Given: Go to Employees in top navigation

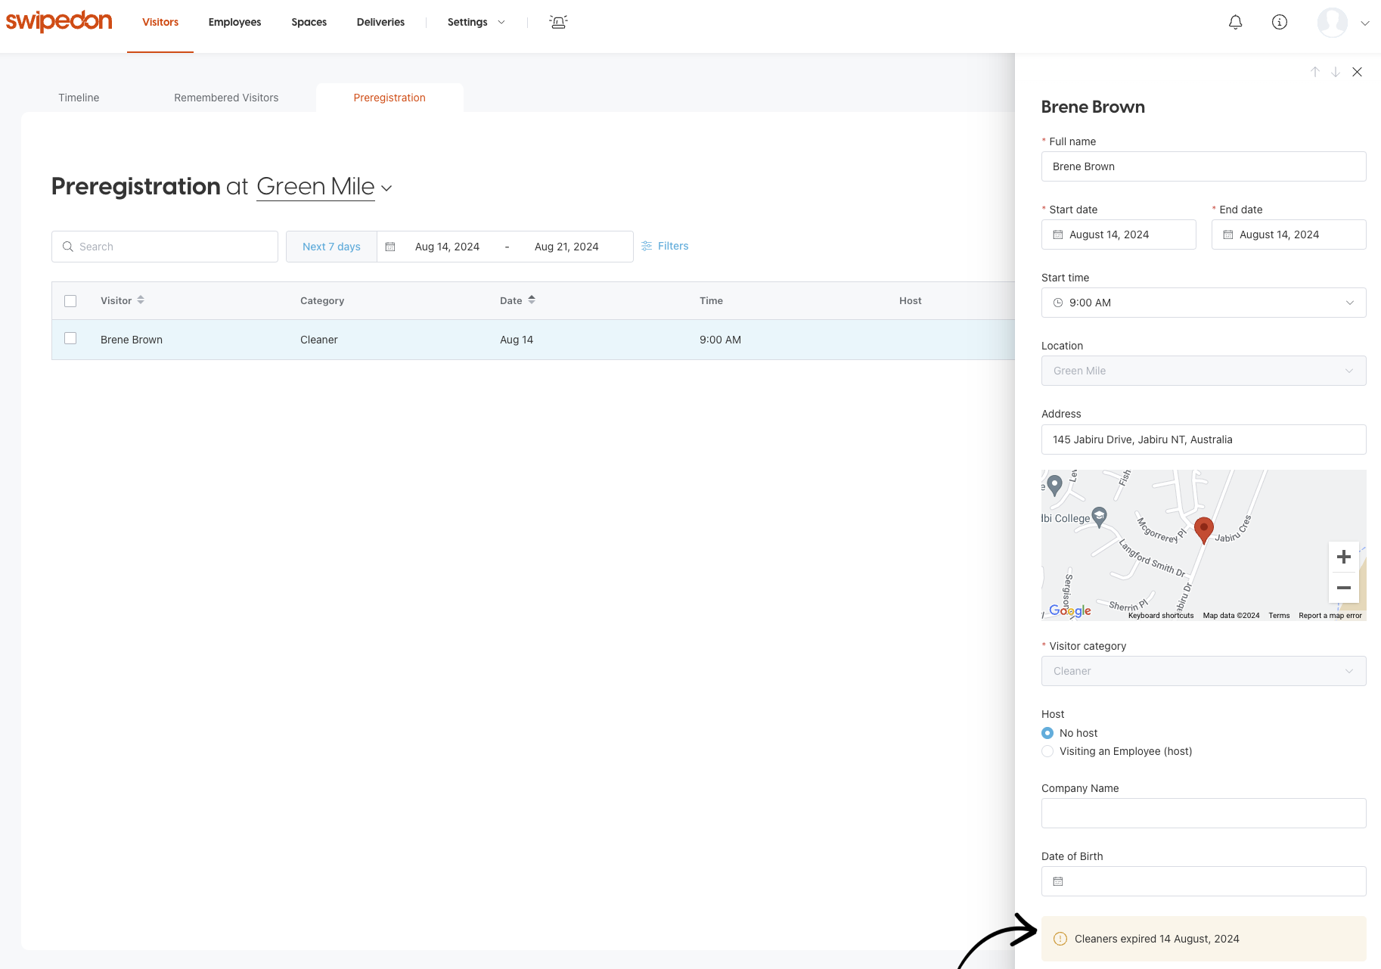Looking at the screenshot, I should click(x=234, y=22).
